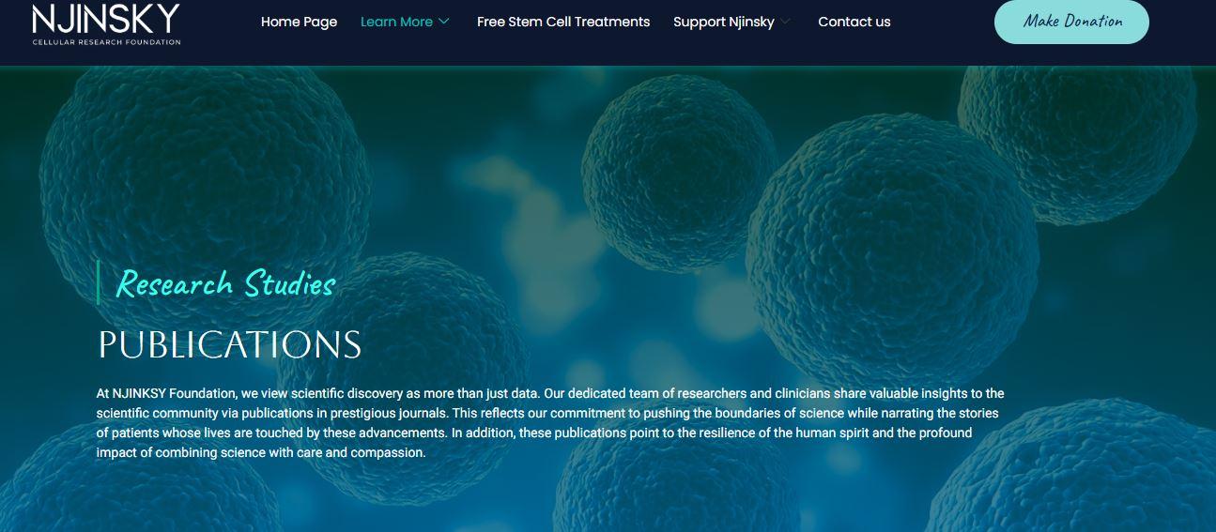
Task: Click the PUBLICATIONS title
Action: click(x=230, y=344)
